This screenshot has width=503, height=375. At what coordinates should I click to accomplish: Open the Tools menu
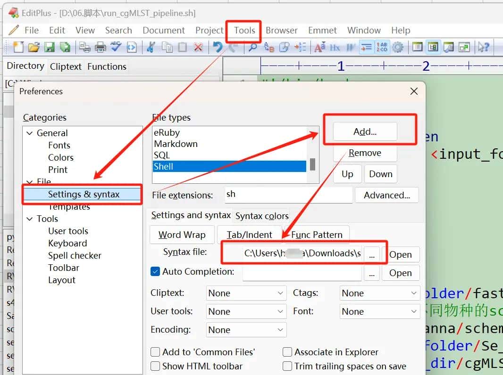(244, 30)
